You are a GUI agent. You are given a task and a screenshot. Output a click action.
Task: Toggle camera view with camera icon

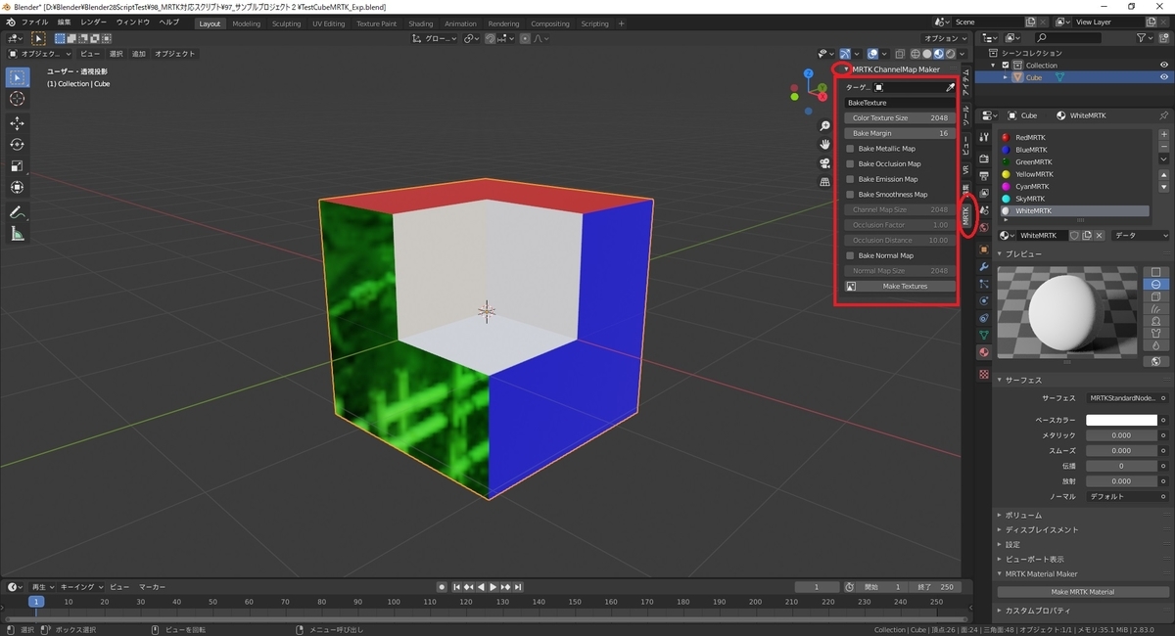click(825, 163)
